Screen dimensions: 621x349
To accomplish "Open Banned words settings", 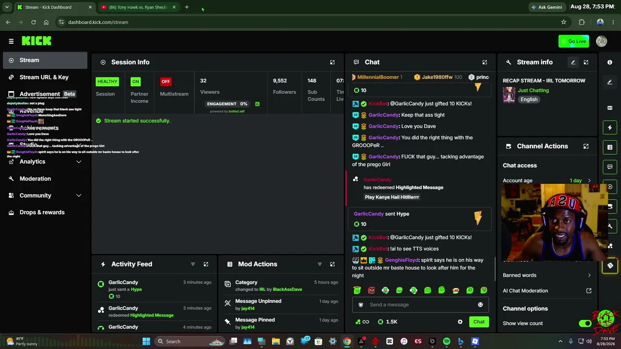I will pos(547,275).
